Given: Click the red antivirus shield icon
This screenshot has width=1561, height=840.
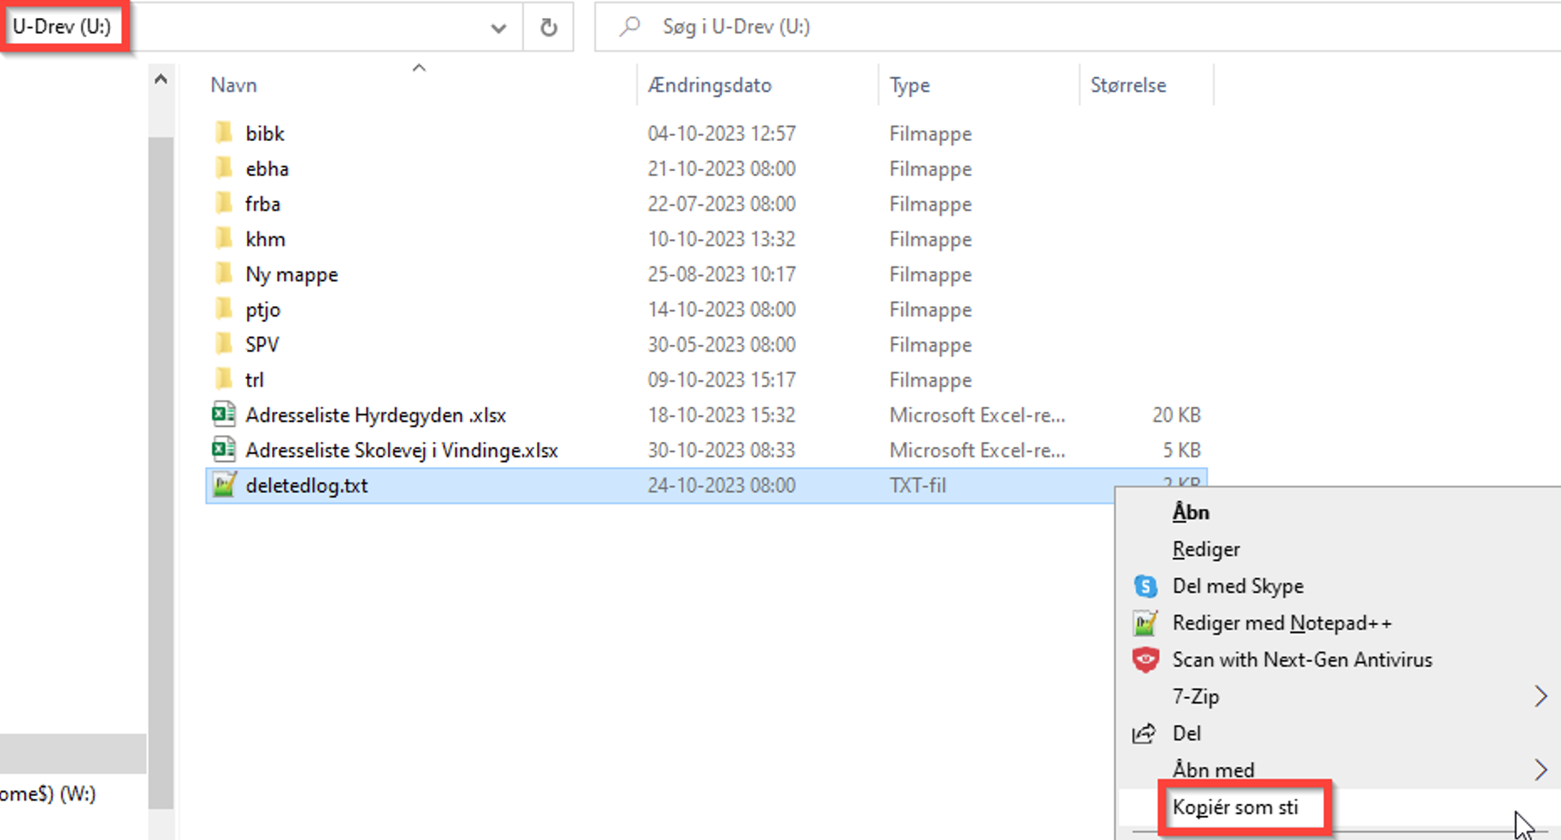Looking at the screenshot, I should (x=1145, y=660).
